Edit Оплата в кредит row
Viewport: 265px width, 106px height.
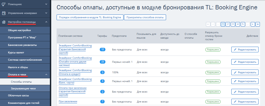245,72
